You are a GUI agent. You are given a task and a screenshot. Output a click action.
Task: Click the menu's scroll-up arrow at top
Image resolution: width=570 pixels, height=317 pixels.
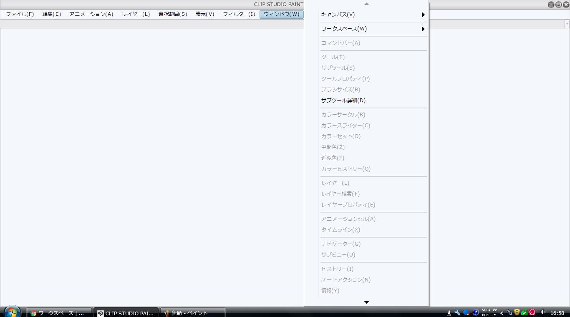point(366,4)
